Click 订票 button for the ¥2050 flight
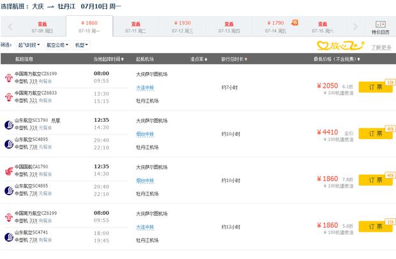This screenshot has height=259, width=396. (x=375, y=87)
